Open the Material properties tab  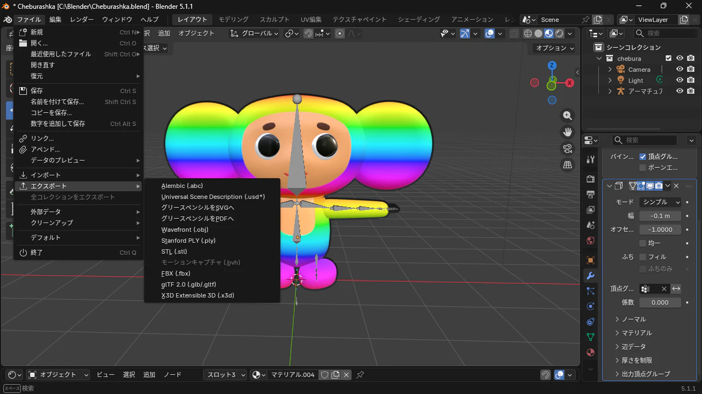[591, 352]
